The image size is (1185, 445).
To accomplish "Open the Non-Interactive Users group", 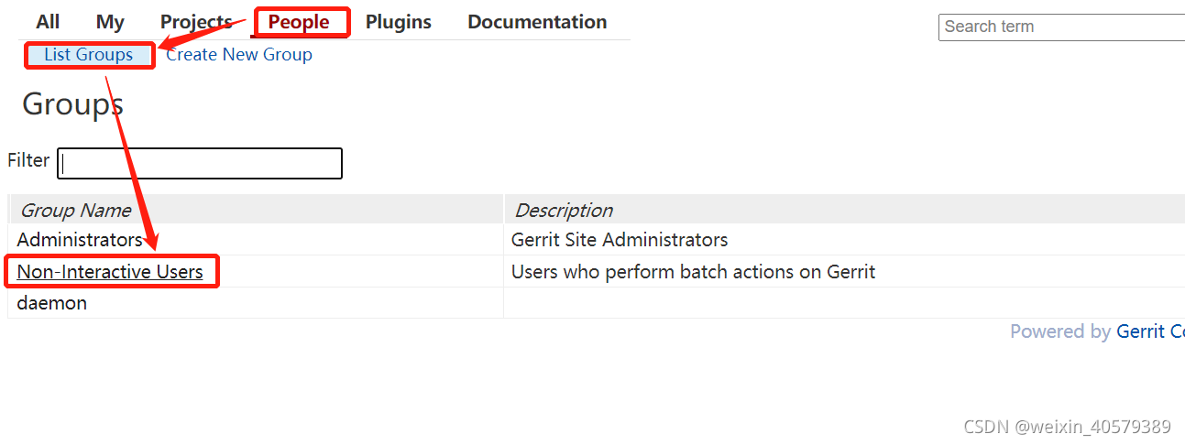I will click(x=110, y=272).
